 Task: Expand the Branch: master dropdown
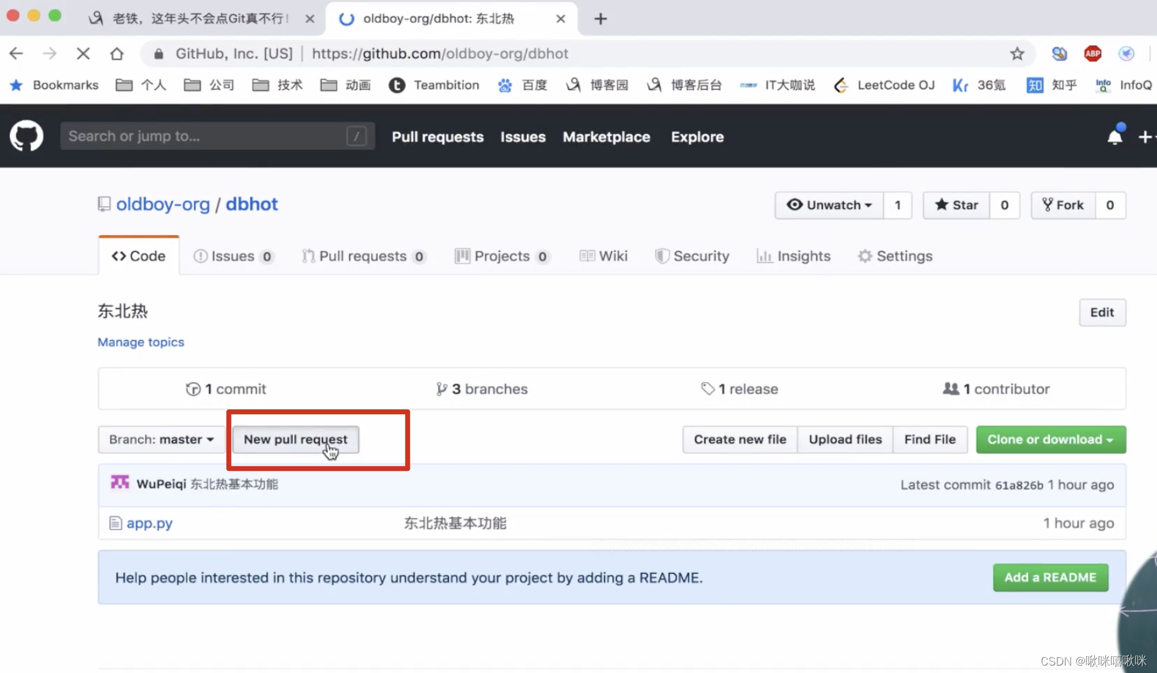(x=162, y=439)
